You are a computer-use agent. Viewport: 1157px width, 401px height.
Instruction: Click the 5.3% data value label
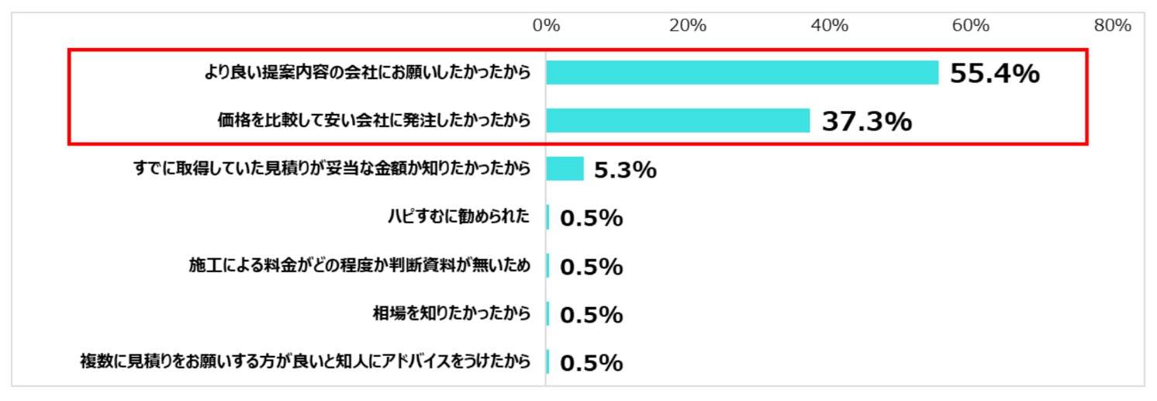tap(625, 170)
